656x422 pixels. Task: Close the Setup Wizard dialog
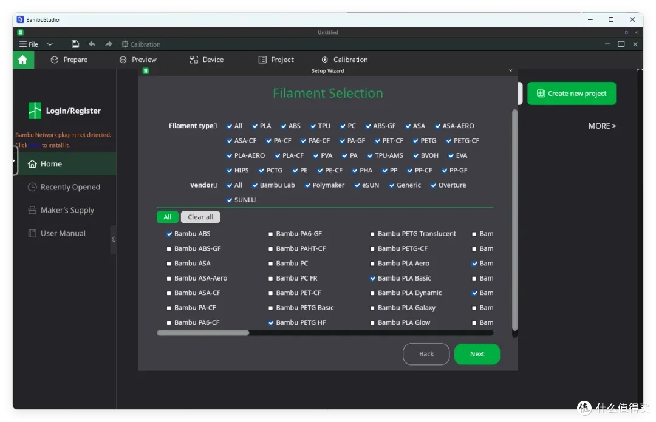pos(510,70)
